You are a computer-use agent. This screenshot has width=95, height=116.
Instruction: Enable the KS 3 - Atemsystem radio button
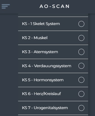click(x=81, y=52)
